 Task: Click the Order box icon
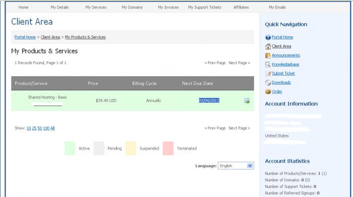[268, 92]
